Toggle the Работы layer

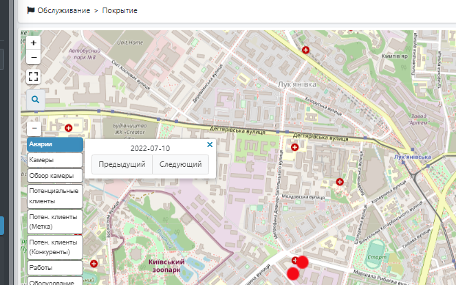[x=55, y=268]
